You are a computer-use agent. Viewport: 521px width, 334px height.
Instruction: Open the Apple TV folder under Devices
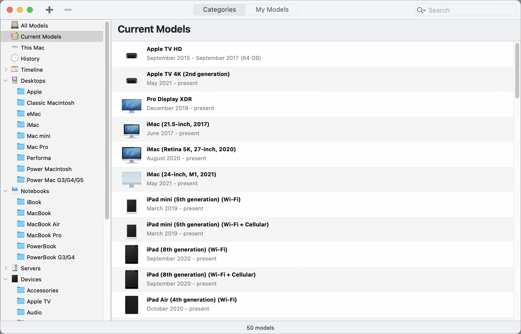pos(52,301)
